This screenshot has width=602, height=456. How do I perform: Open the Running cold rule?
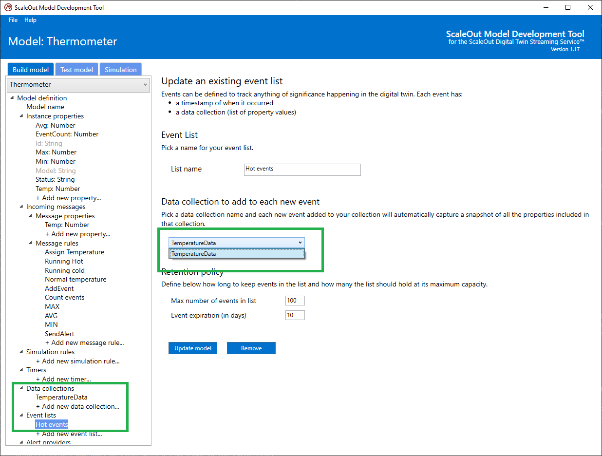[65, 270]
